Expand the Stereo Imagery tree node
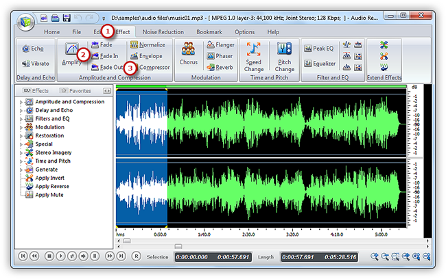Screen dimensions: 446x279 (x=21, y=152)
